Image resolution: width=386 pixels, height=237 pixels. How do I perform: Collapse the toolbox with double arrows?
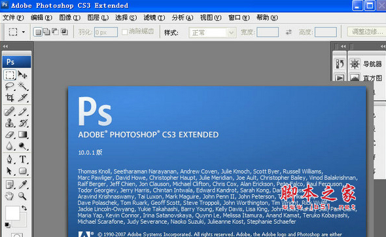click(x=5, y=46)
